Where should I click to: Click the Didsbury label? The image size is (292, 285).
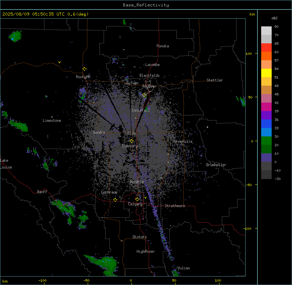(130, 146)
